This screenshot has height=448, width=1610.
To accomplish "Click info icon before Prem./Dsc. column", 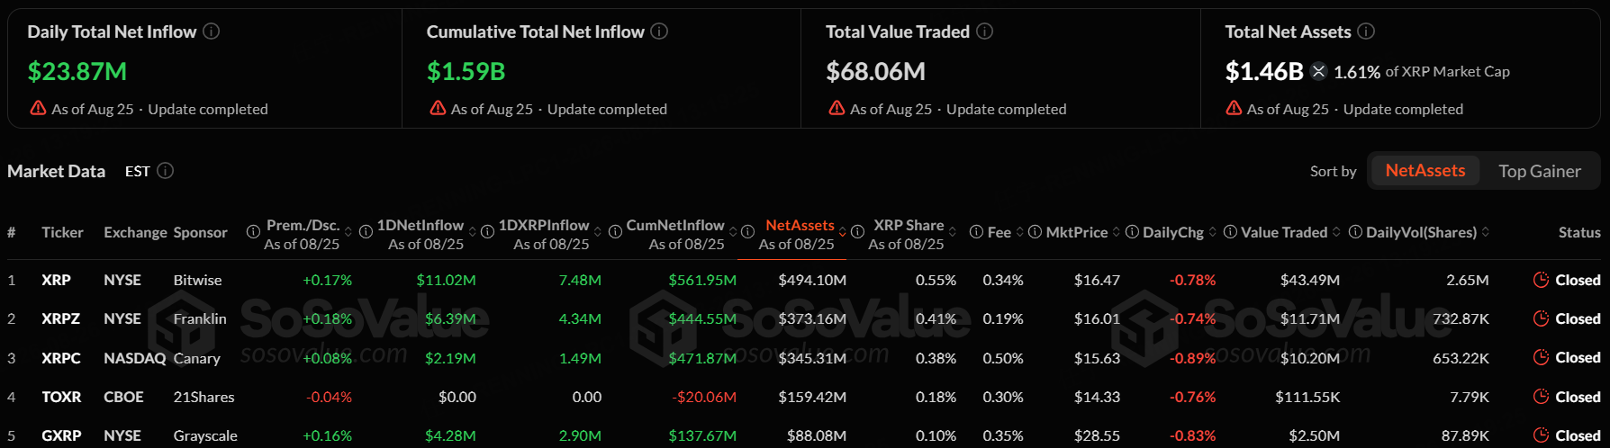I will pos(253,232).
